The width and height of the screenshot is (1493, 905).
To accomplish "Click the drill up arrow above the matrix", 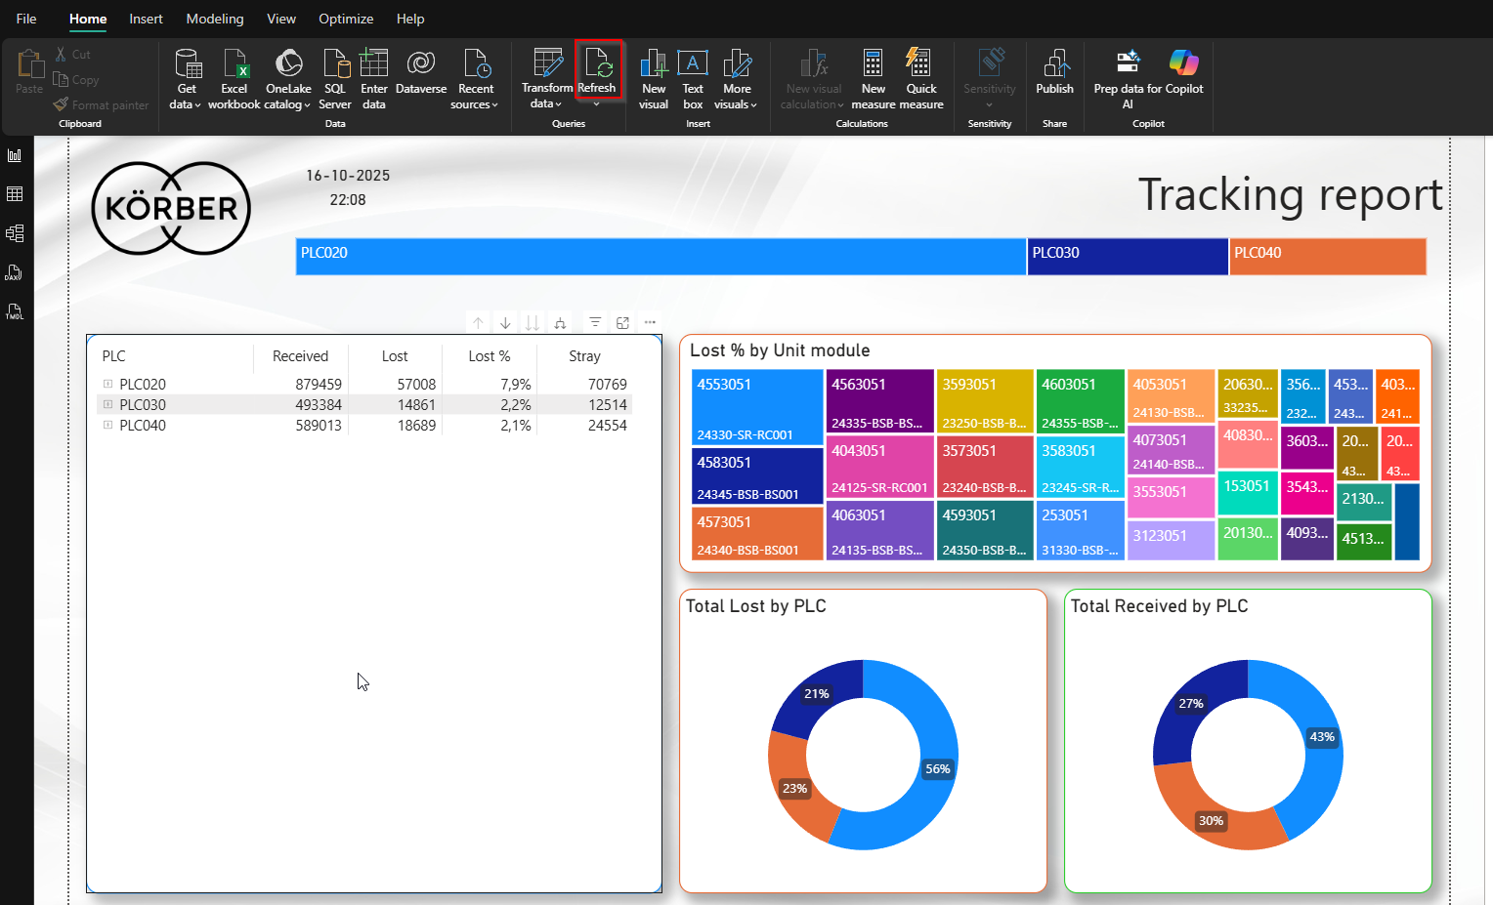I will tap(478, 322).
